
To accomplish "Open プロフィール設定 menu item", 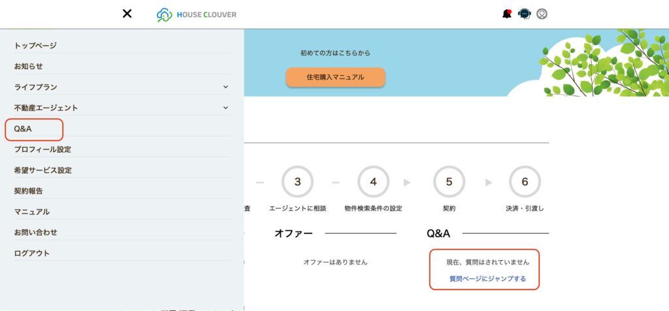I will (42, 150).
